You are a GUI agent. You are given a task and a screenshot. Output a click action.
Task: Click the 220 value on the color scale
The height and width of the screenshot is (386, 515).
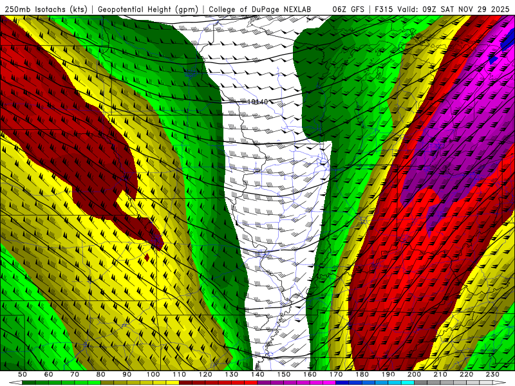[466, 374]
